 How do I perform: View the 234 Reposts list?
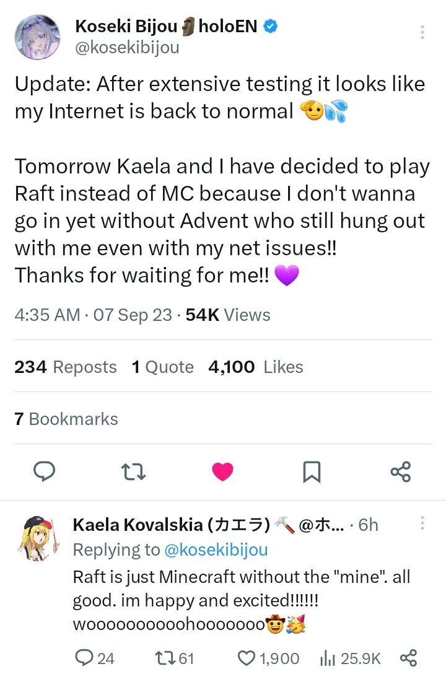click(x=65, y=367)
